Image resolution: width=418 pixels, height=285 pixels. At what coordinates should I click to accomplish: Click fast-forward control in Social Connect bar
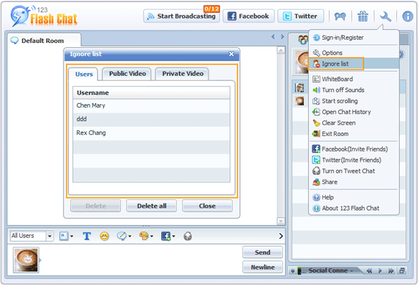click(391, 271)
